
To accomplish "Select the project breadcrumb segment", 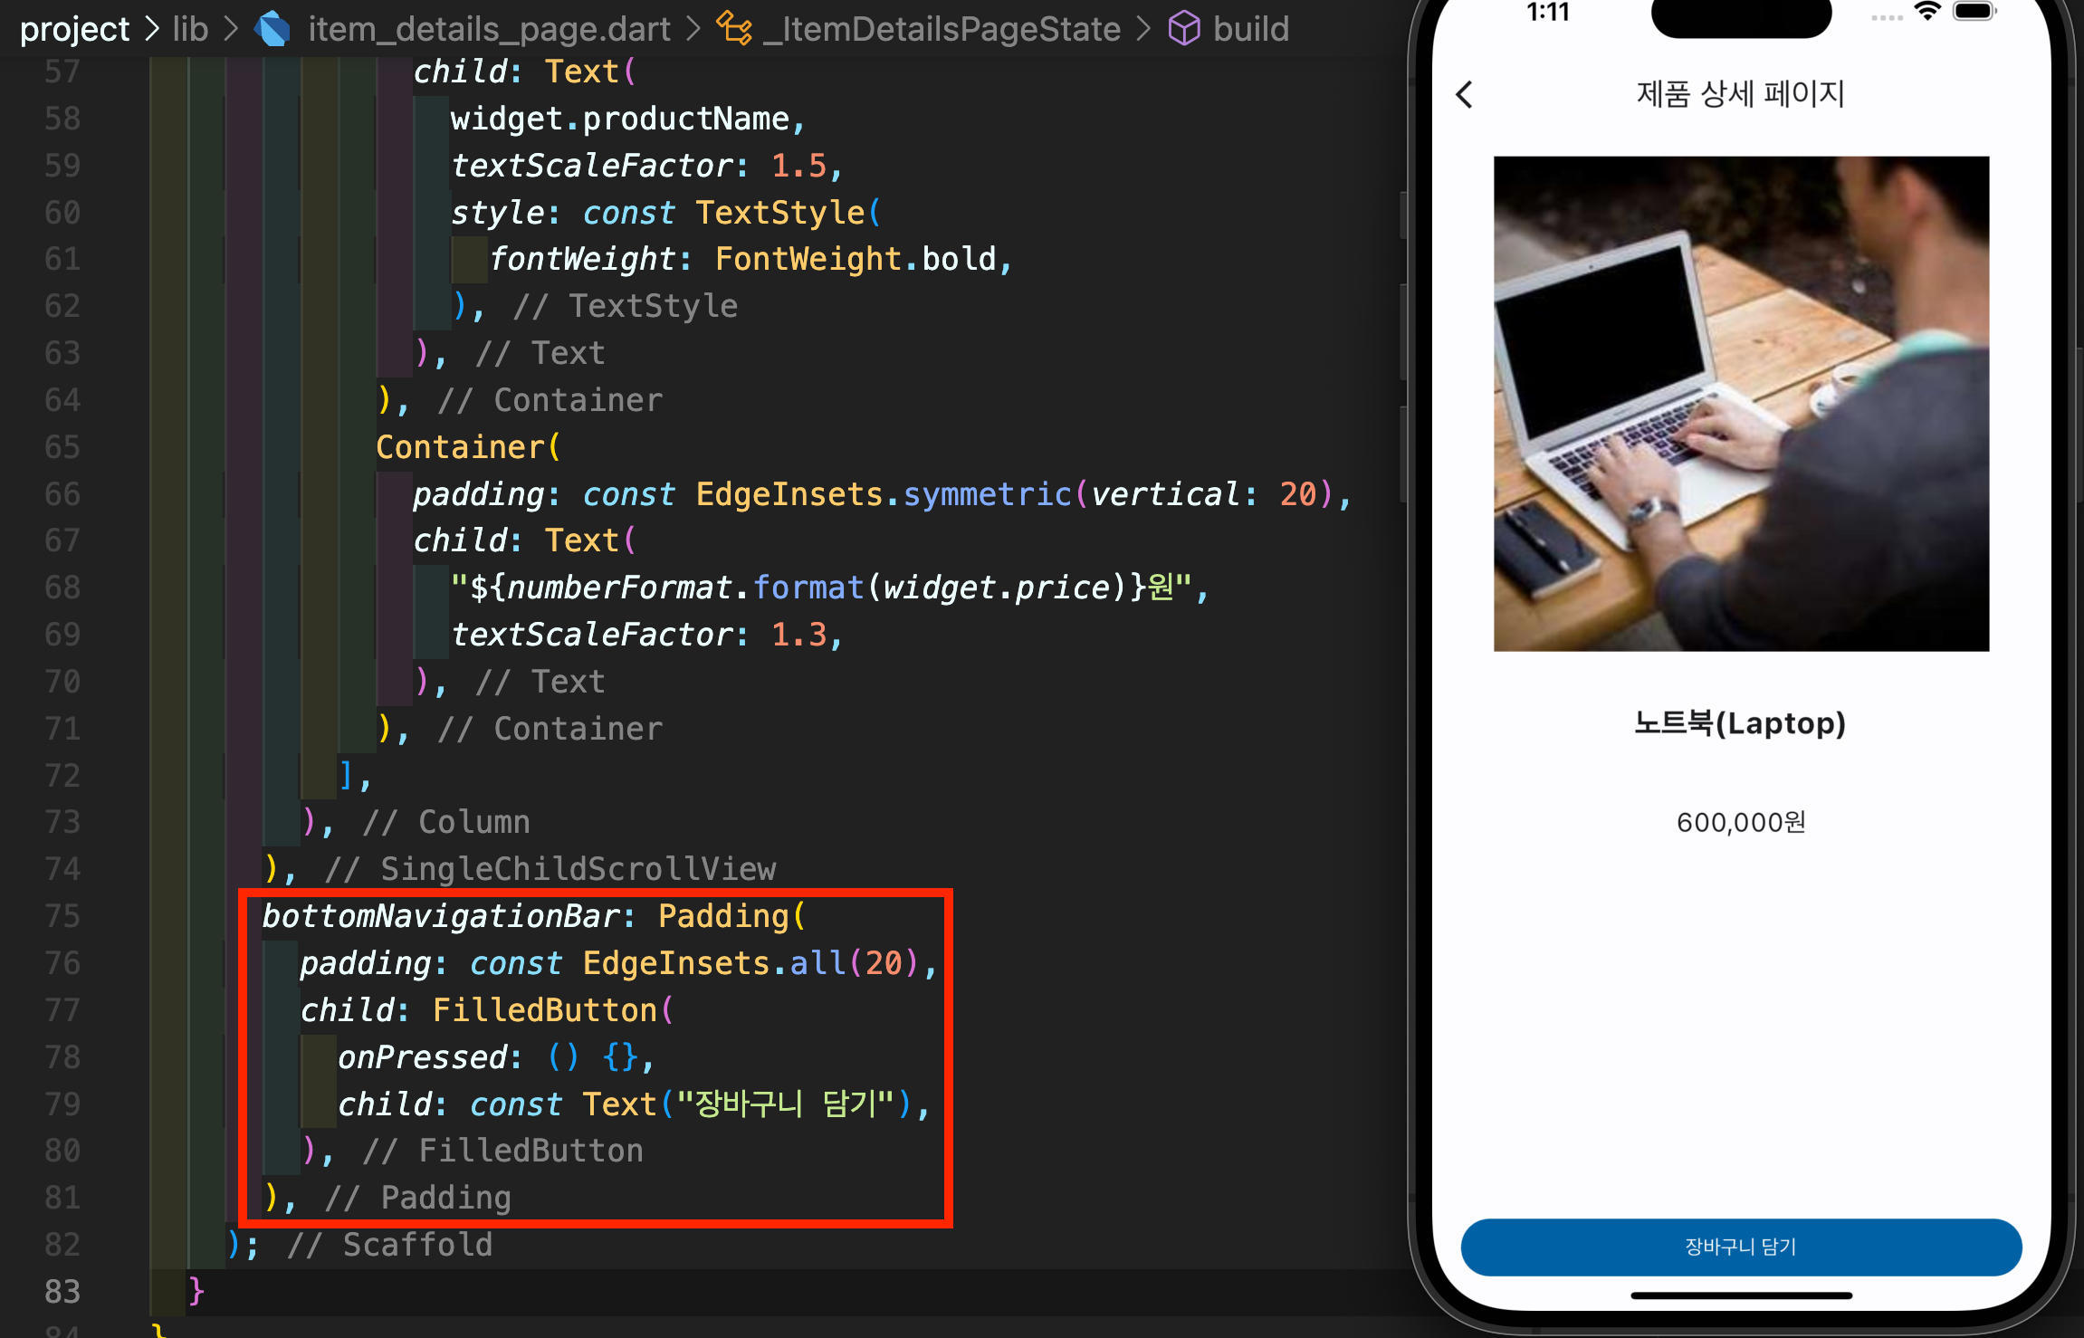I will 74,29.
